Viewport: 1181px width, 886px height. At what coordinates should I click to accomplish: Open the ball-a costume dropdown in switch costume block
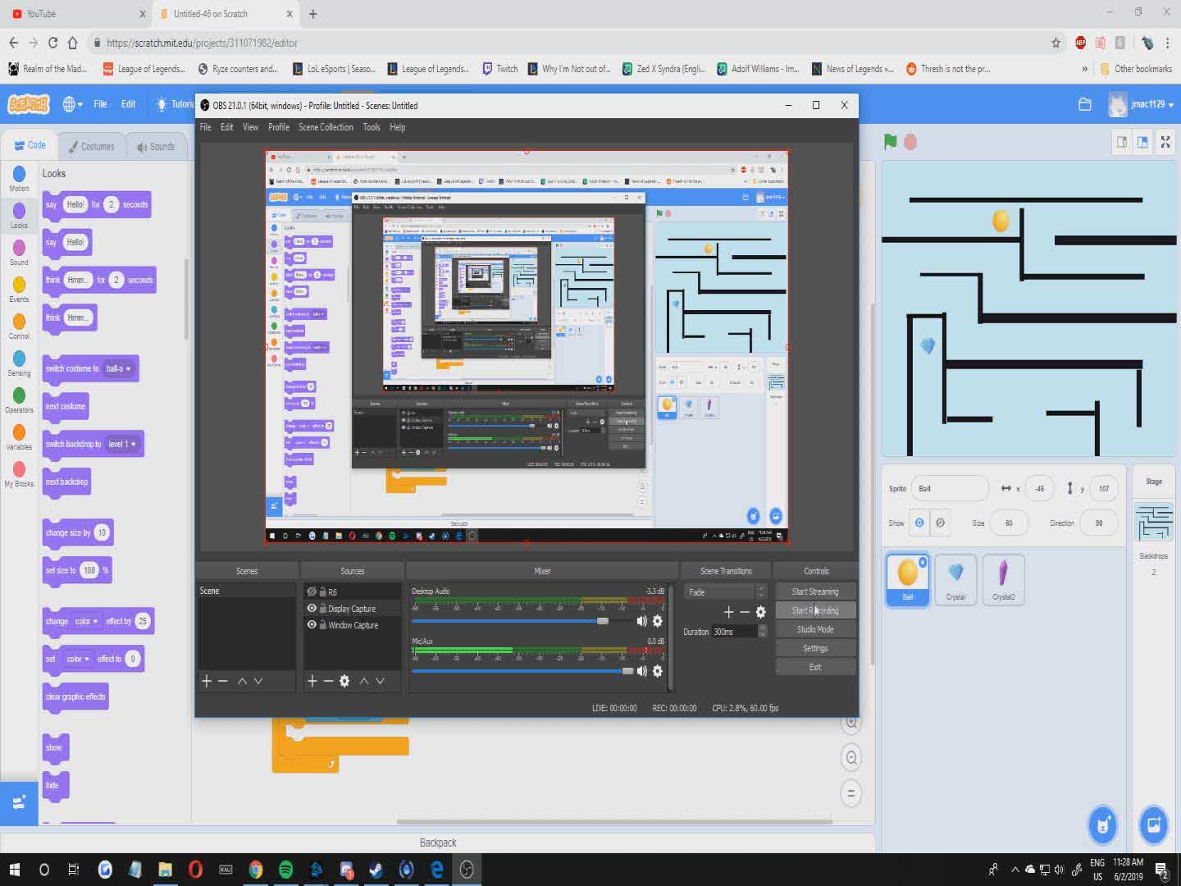[118, 368]
